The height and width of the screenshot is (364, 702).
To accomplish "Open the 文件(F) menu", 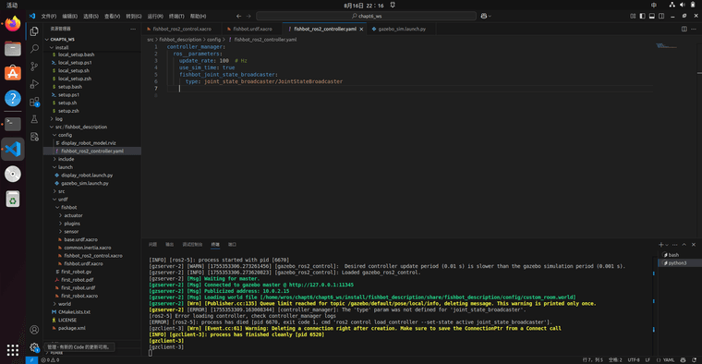I will (49, 16).
